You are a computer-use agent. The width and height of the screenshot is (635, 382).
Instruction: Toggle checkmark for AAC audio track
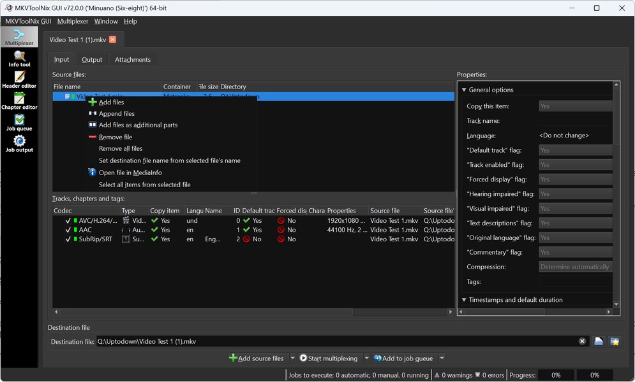click(68, 230)
